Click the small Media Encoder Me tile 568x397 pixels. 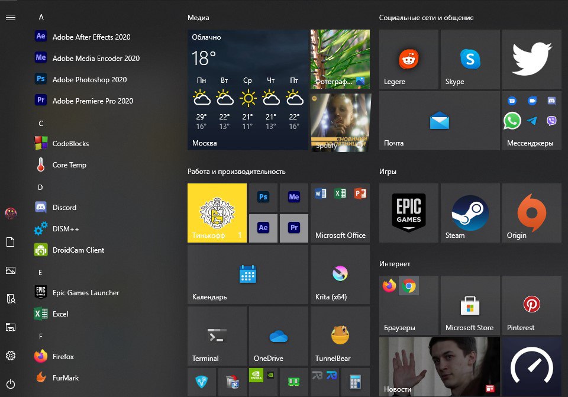pyautogui.click(x=294, y=198)
